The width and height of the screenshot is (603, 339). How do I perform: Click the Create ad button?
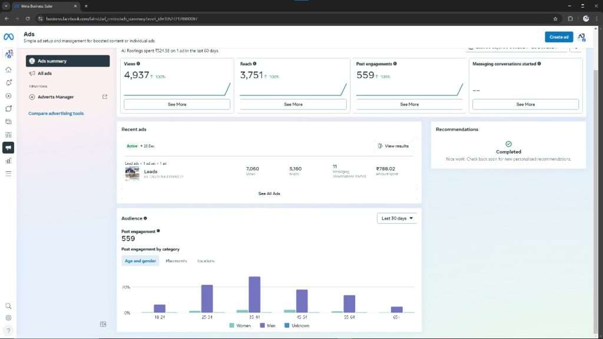[x=559, y=37]
